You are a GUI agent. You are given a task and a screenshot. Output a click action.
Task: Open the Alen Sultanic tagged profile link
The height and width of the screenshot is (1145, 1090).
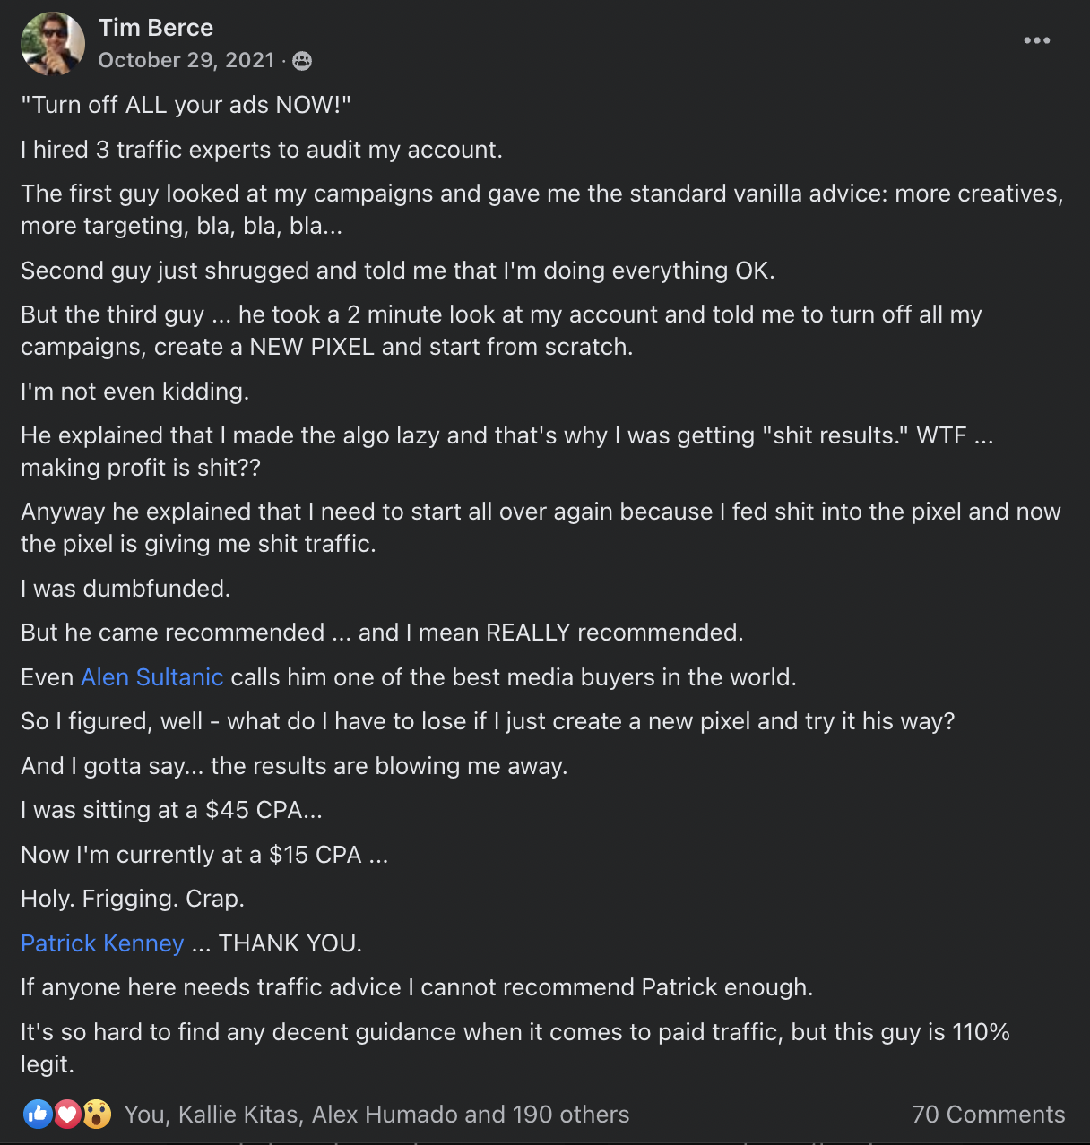152,677
